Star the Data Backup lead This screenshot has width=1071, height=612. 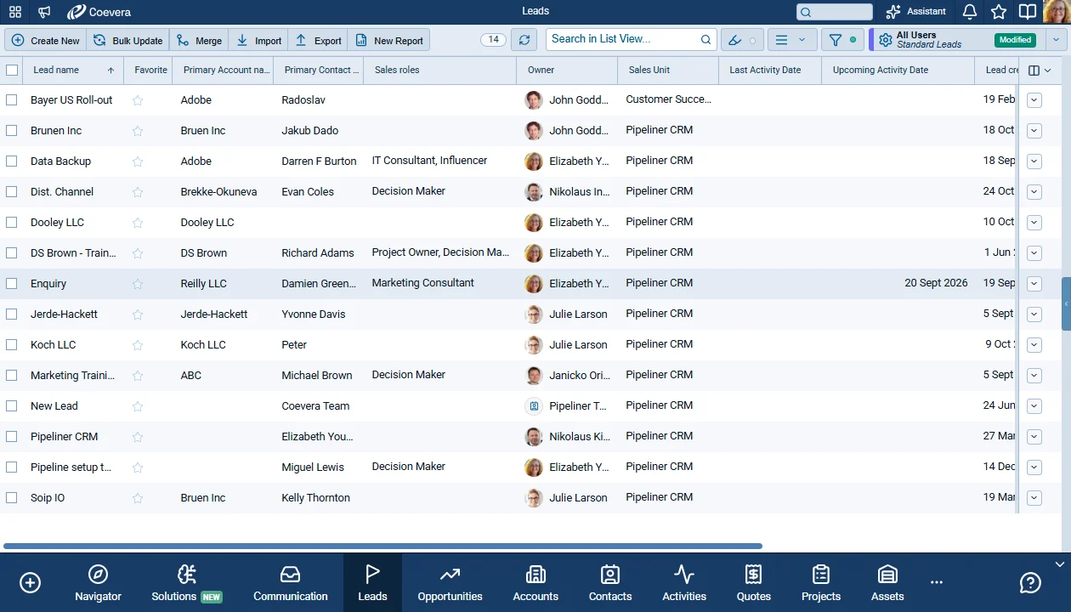(138, 161)
